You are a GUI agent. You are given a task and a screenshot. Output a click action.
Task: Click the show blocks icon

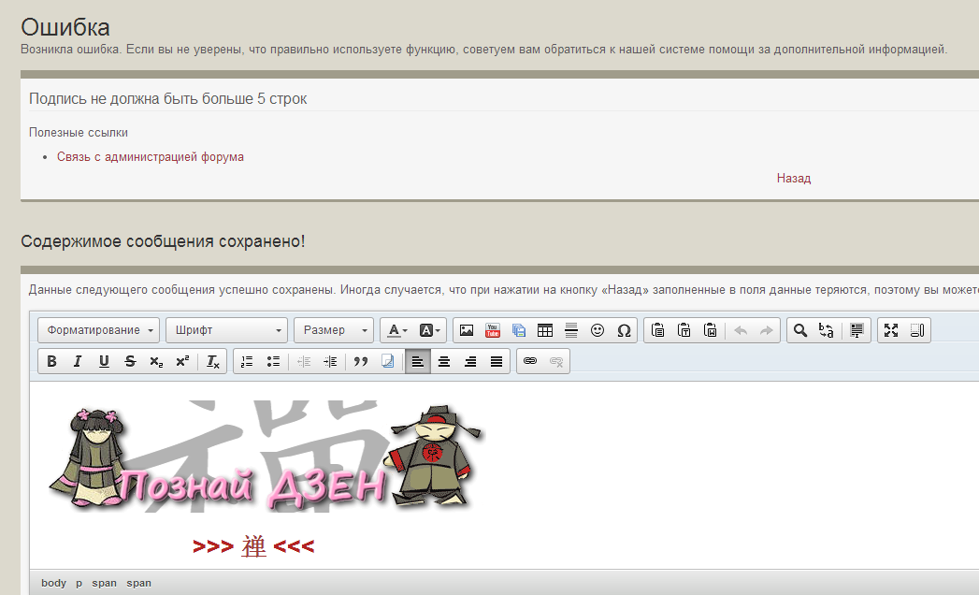(x=917, y=330)
